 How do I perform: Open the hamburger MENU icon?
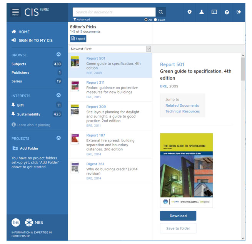[x=15, y=12]
